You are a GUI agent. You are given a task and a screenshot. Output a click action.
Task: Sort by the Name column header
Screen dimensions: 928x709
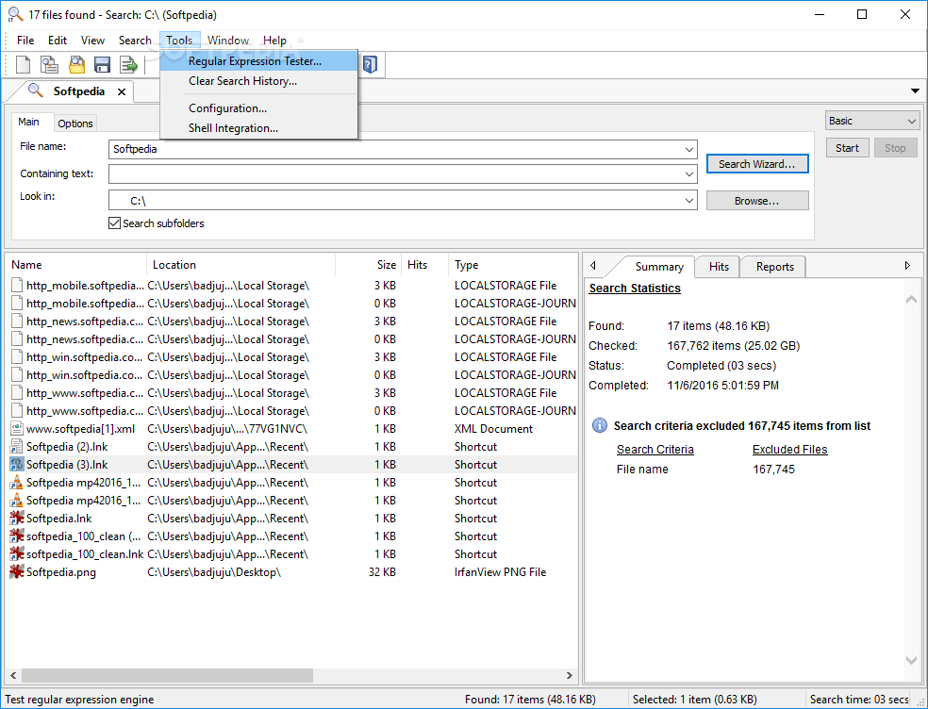click(x=75, y=265)
